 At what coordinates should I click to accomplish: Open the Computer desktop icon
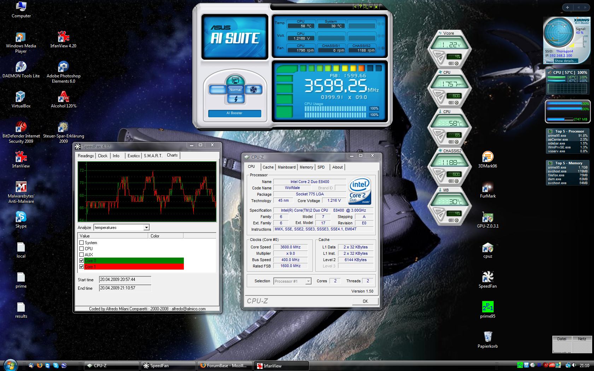[21, 10]
